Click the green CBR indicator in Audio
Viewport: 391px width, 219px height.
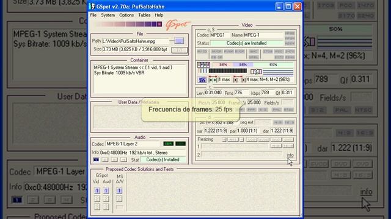click(x=169, y=144)
